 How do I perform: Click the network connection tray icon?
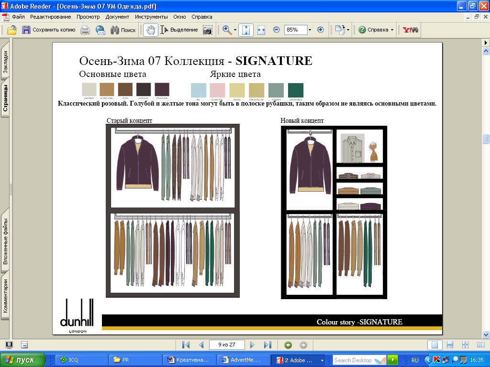pyautogui.click(x=445, y=360)
